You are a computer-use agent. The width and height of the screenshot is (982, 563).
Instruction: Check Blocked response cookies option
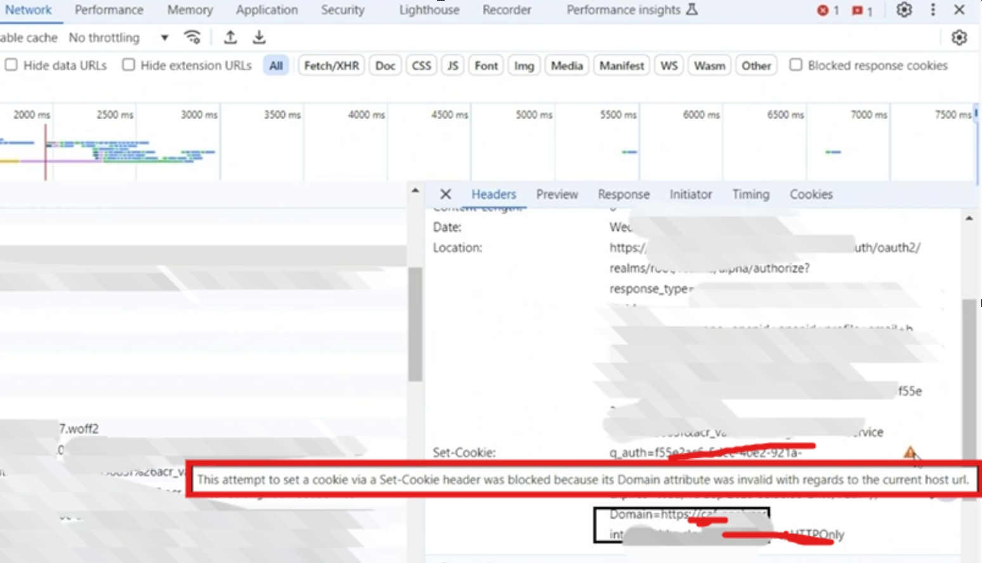pos(795,65)
